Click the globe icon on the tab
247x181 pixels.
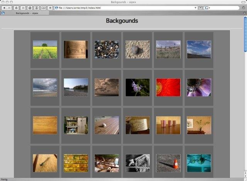click(x=3, y=13)
